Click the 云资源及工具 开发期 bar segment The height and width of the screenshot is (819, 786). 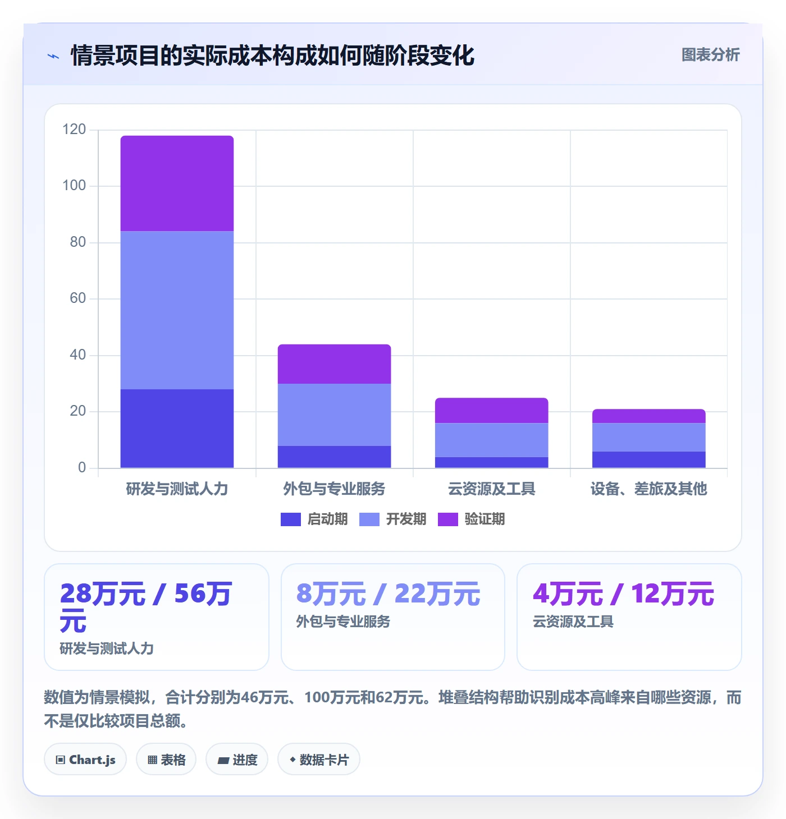click(x=491, y=440)
